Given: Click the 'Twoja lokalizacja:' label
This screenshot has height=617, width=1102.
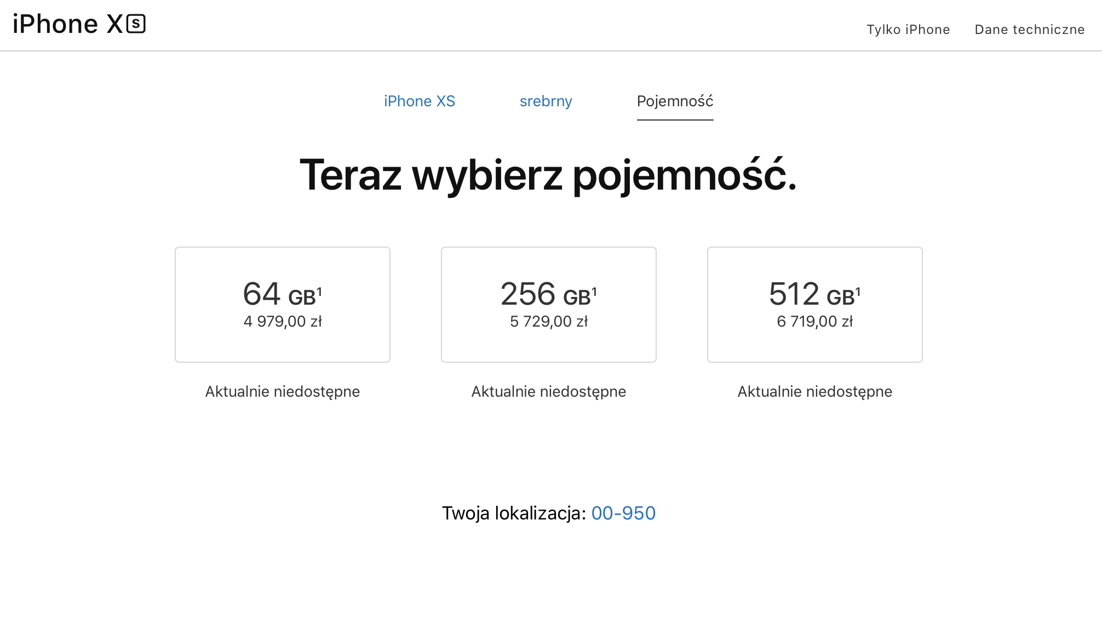Looking at the screenshot, I should click(514, 513).
